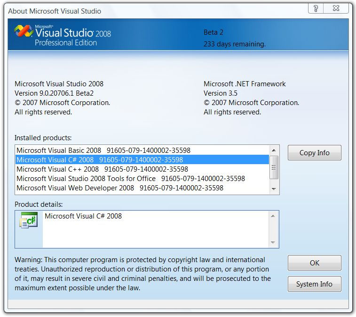This screenshot has height=317, width=356.
Task: Click the Visual C# product icon
Action: (29, 220)
